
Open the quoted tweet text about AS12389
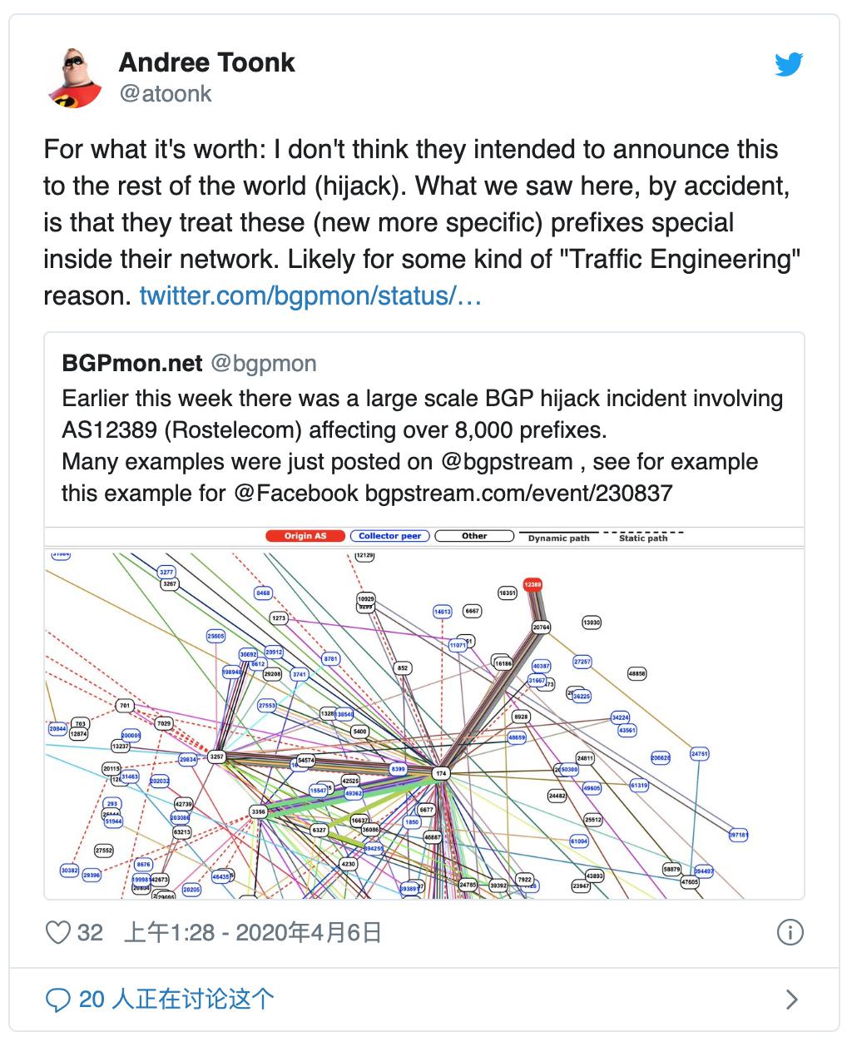(423, 445)
